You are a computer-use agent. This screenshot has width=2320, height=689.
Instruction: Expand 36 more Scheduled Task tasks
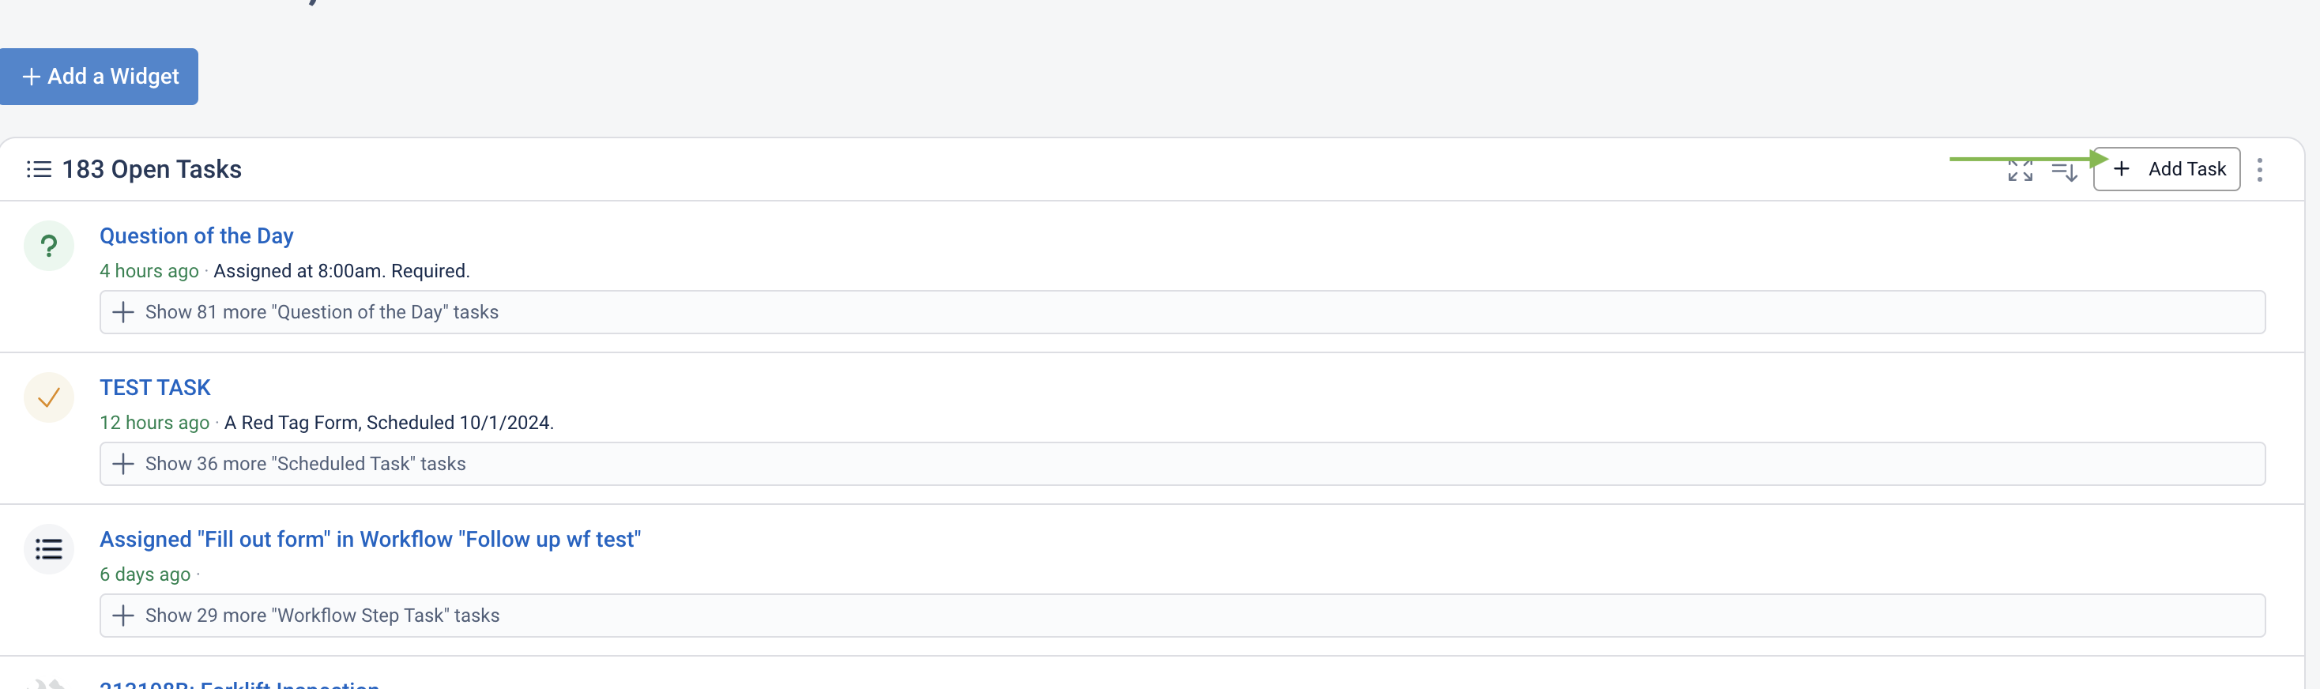tap(1181, 464)
